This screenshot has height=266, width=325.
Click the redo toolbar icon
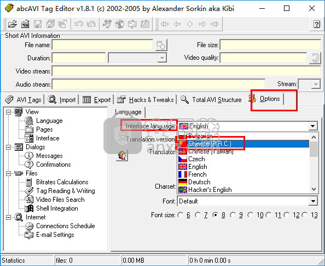[x=91, y=24]
